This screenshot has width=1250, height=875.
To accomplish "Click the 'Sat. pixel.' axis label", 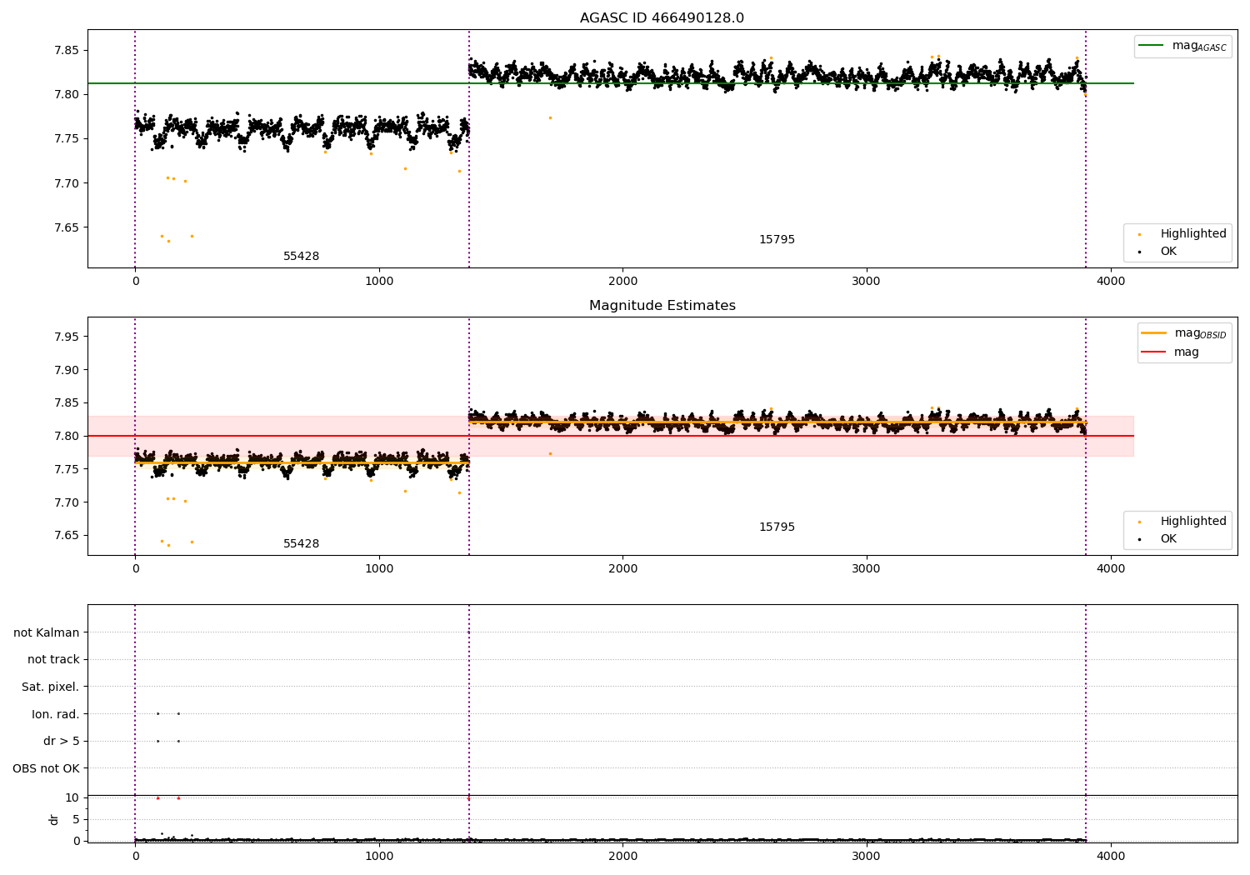I will tap(51, 687).
